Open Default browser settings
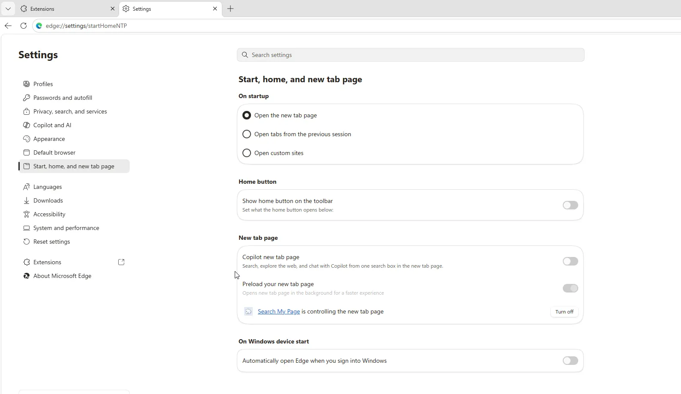681x394 pixels. coord(74,152)
